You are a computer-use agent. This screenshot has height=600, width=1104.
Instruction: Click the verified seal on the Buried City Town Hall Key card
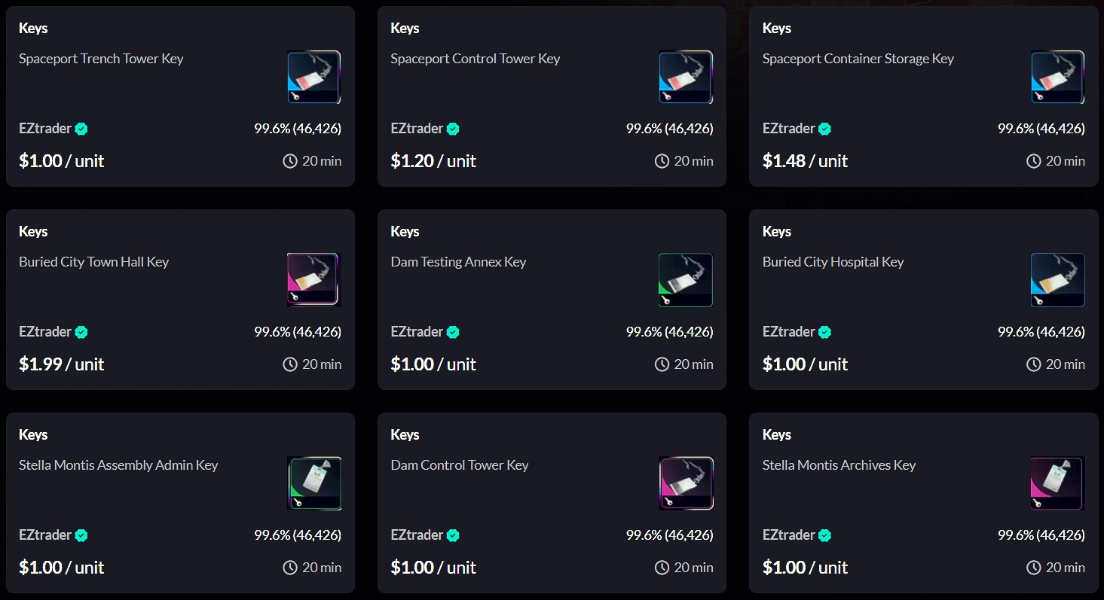coord(81,331)
